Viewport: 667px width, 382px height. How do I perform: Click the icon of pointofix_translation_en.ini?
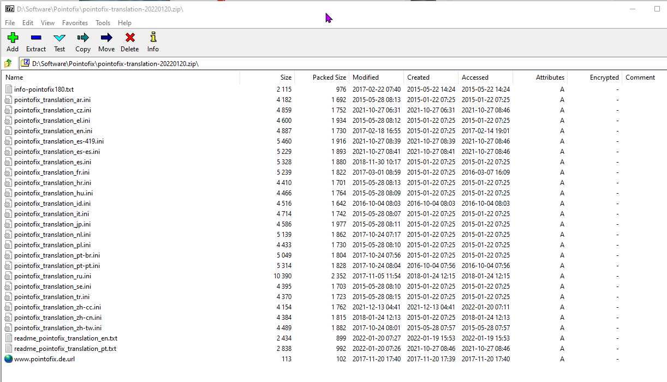(x=8, y=130)
